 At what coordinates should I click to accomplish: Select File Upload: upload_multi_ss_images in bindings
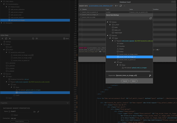point(134,68)
